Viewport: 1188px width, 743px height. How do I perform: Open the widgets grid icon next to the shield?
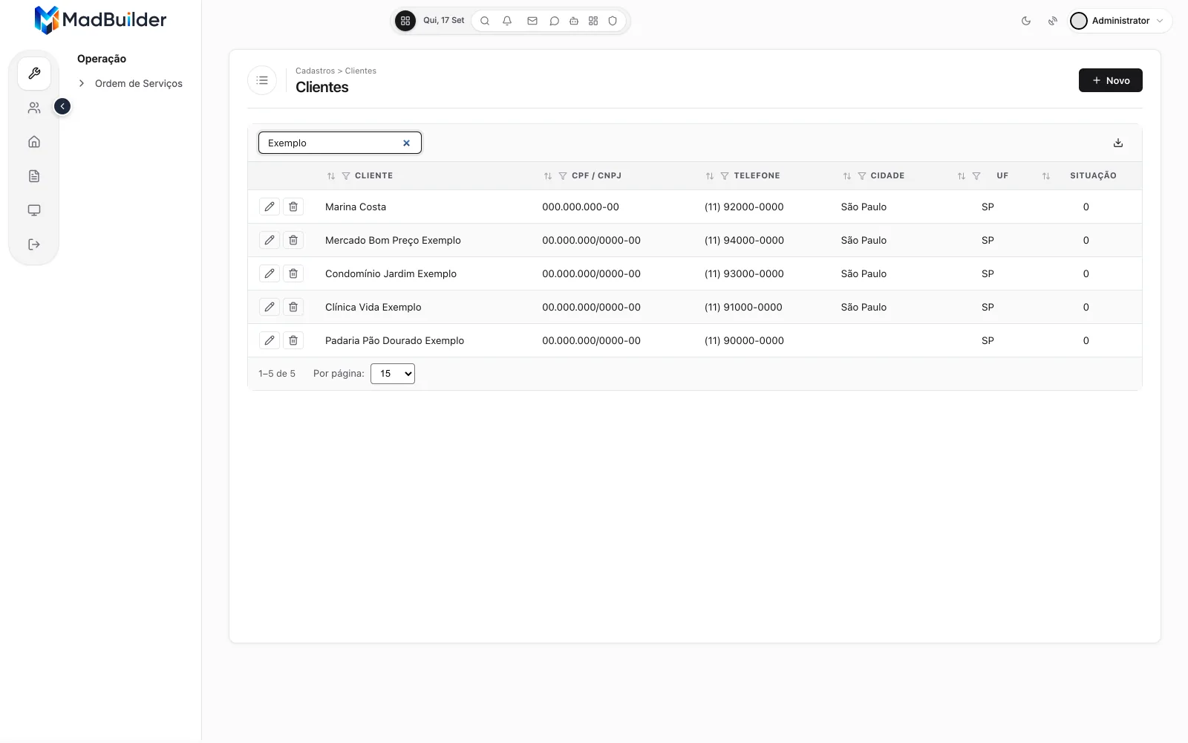(593, 21)
